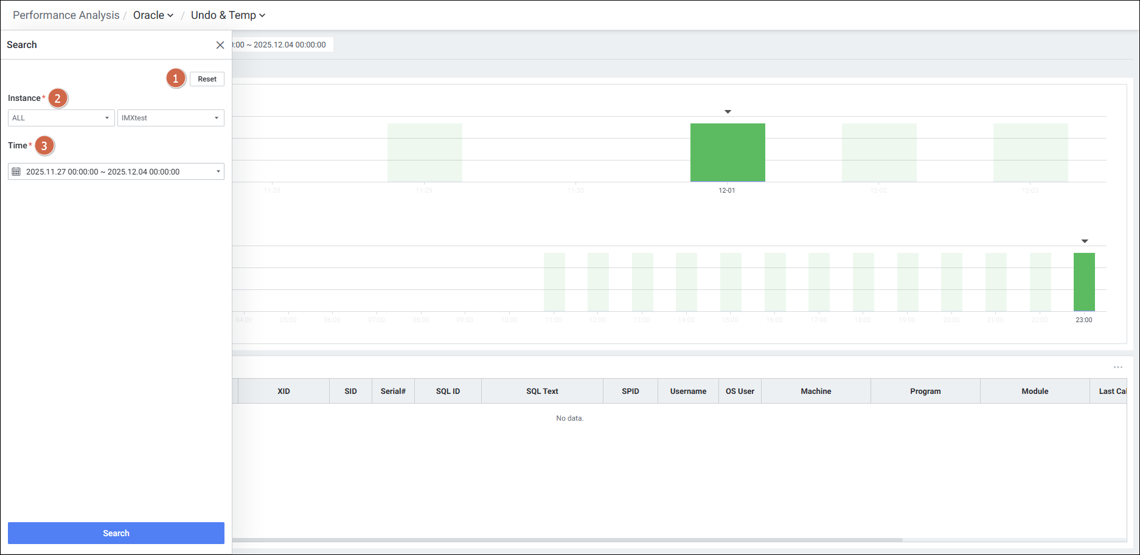Open the Undo & Temp breadcrumb menu

click(x=228, y=15)
